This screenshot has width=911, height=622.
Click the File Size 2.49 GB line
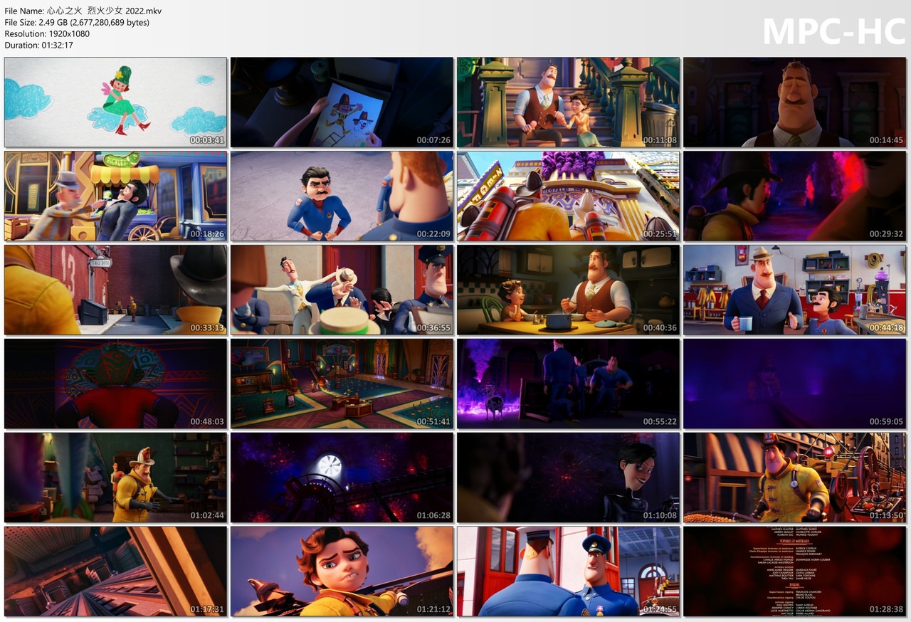pos(77,22)
